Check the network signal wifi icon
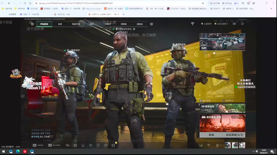 [x=193, y=24]
